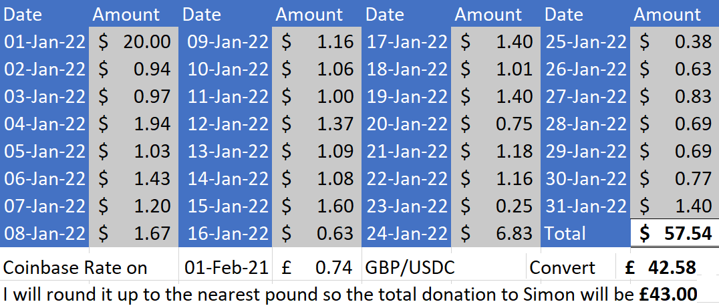Select the last Amount column header
Screen dimensions: 719x306
pyautogui.click(x=674, y=14)
